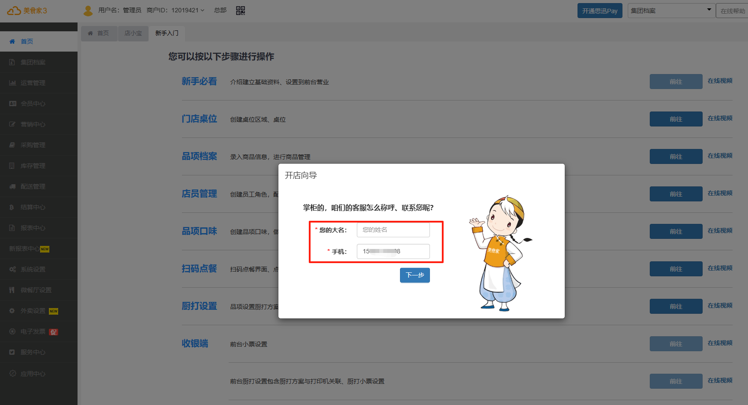Click the QR code icon in header
This screenshot has width=748, height=405.
tap(241, 11)
